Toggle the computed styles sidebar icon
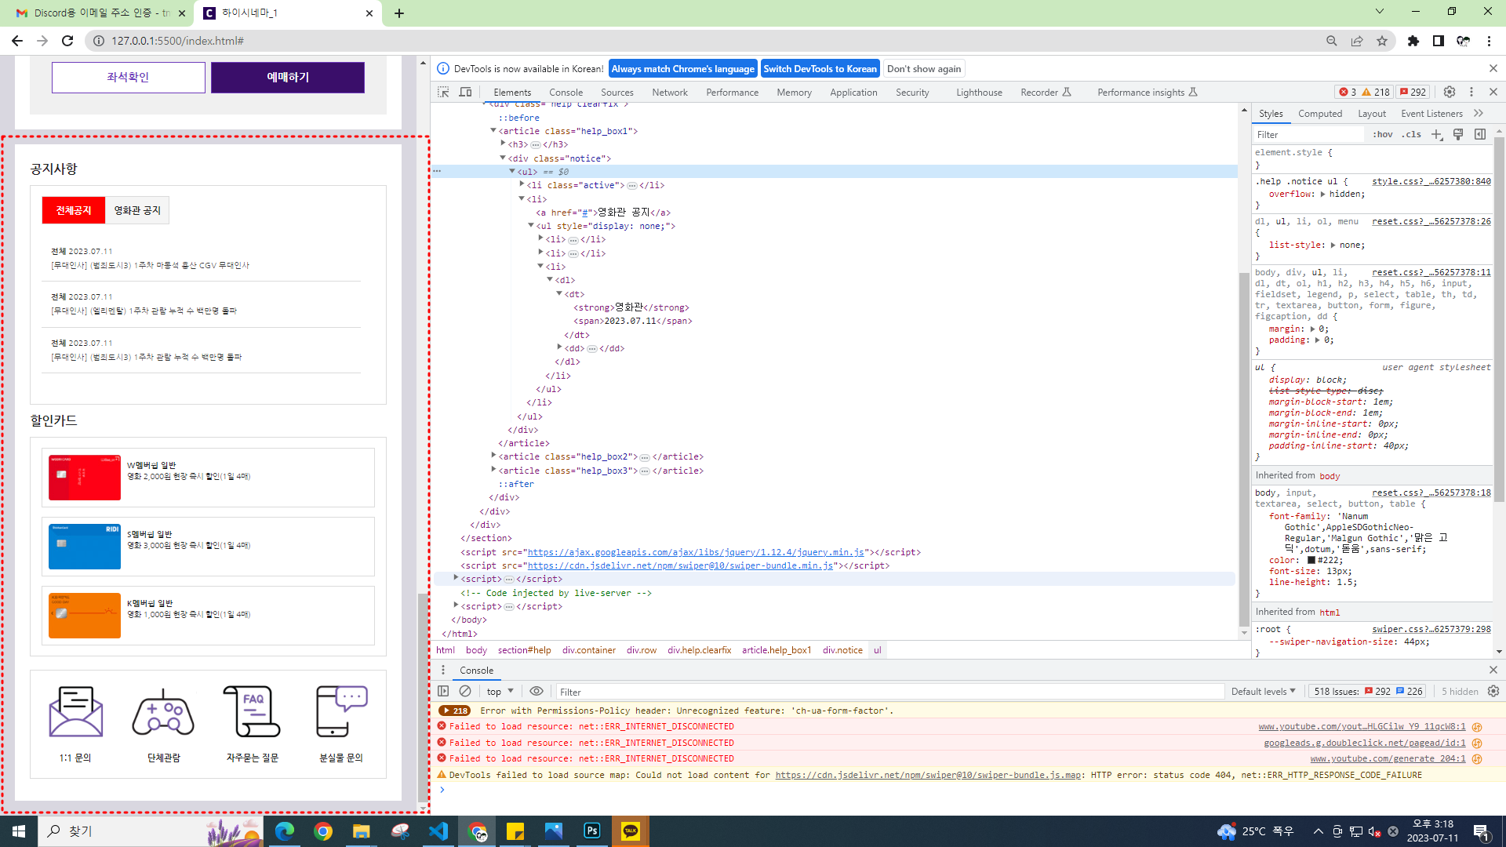 [1480, 134]
